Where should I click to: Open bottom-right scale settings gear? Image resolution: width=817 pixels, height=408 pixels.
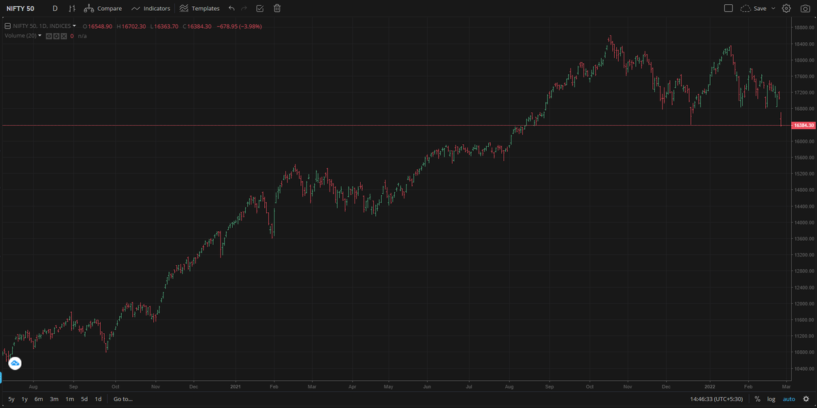805,399
